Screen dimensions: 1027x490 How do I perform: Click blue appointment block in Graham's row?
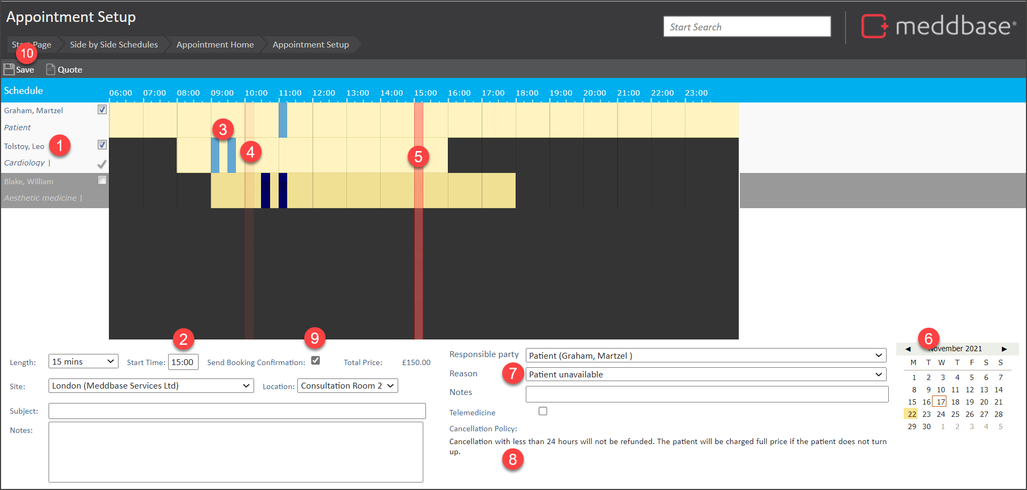(x=282, y=120)
